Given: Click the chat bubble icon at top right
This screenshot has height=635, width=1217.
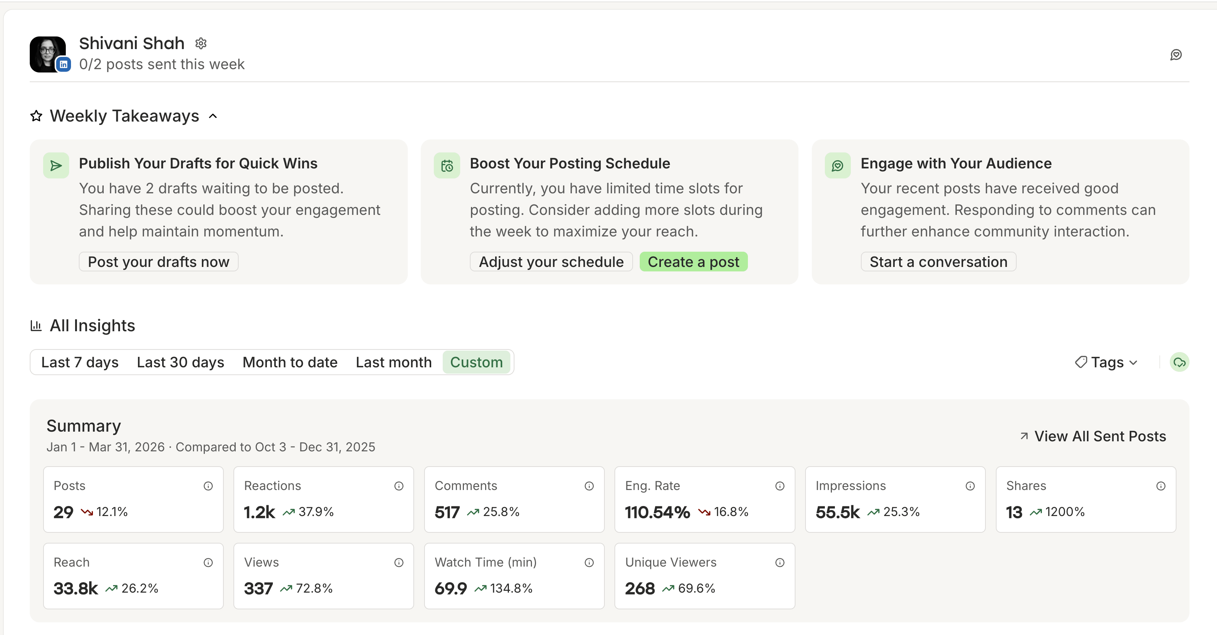Looking at the screenshot, I should tap(1176, 55).
